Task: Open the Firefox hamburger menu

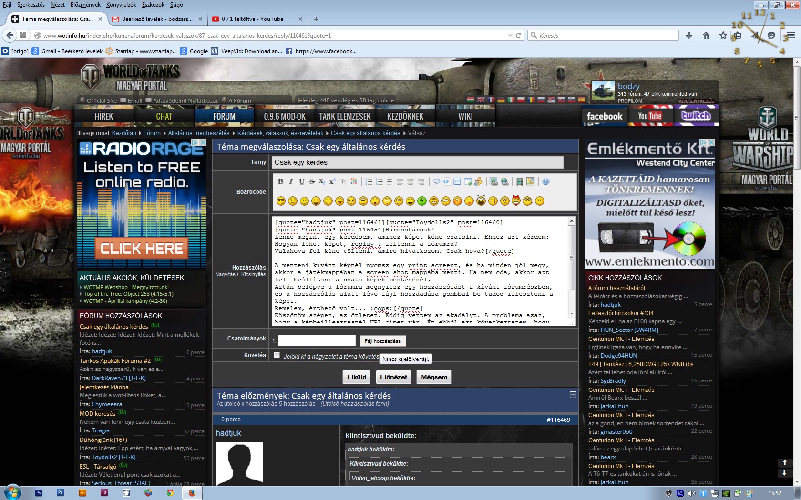Action: pos(791,35)
